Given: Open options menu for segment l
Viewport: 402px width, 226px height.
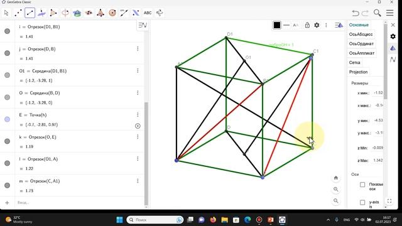Looking at the screenshot, I should click(x=138, y=159).
